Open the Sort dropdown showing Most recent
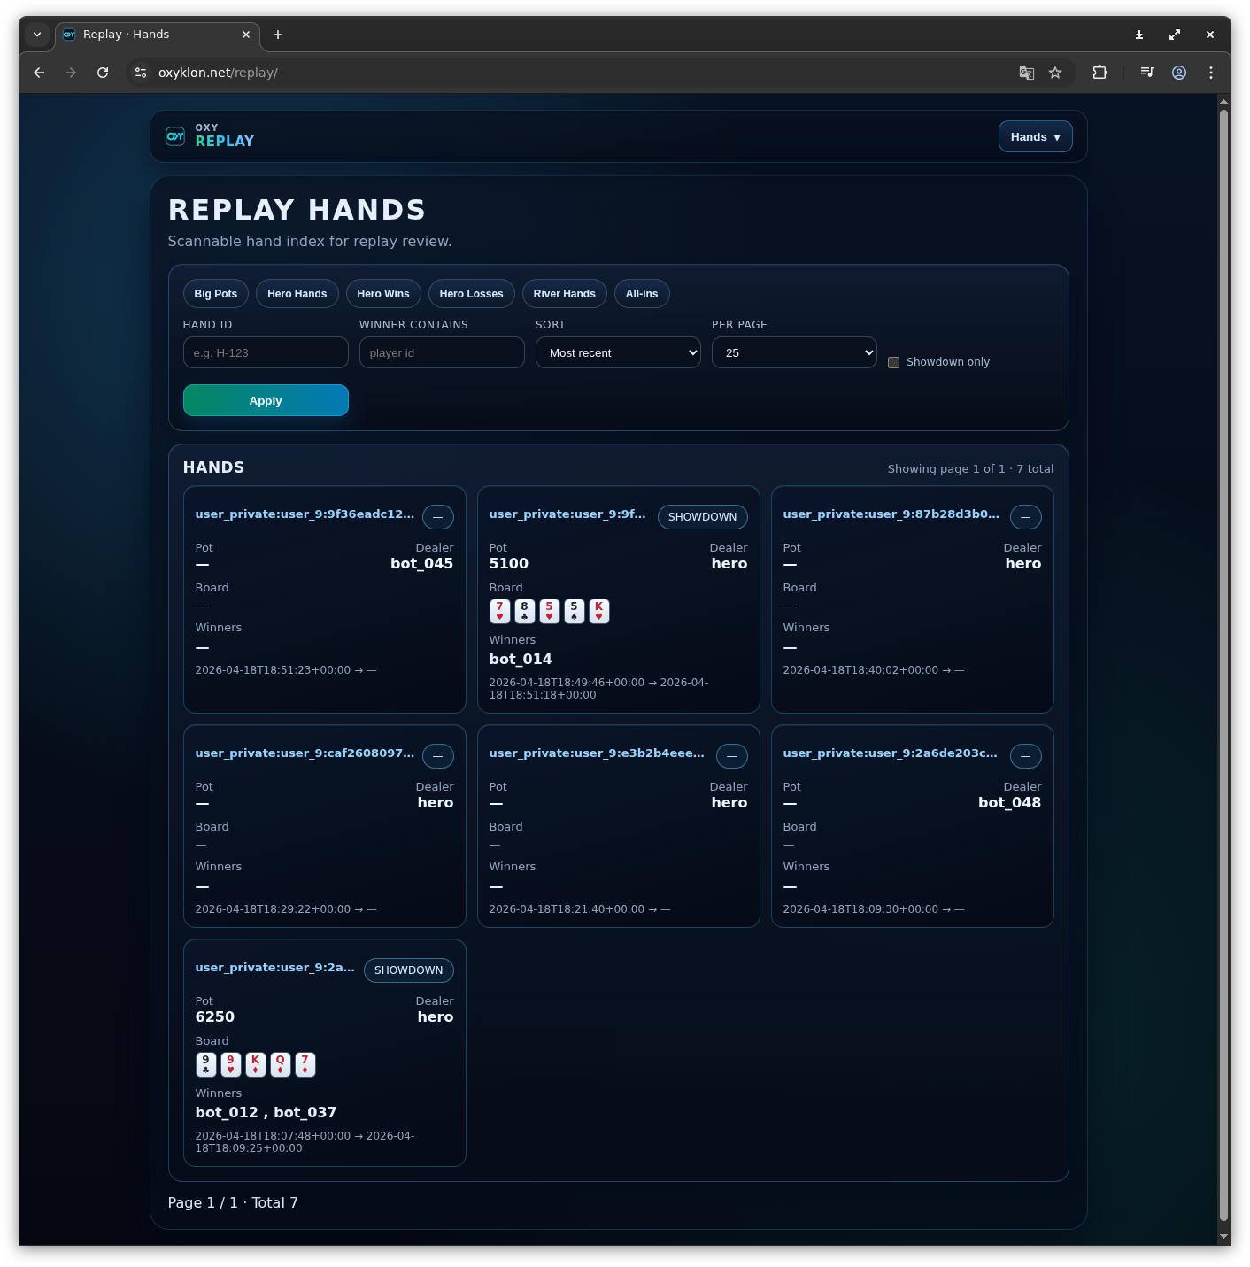Image resolution: width=1250 pixels, height=1267 pixels. pos(617,352)
